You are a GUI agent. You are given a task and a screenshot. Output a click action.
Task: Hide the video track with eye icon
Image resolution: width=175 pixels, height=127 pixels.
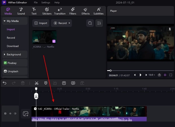10,113
